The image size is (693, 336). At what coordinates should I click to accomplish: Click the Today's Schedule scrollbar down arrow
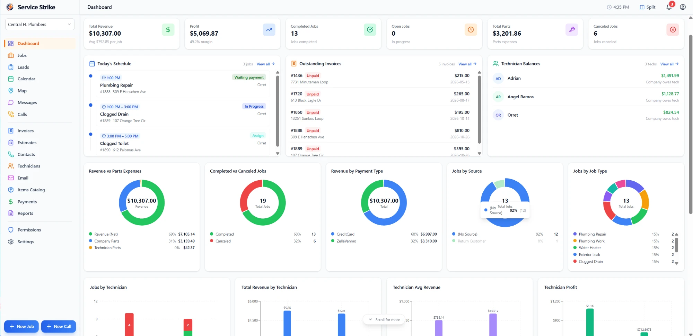[x=278, y=153]
